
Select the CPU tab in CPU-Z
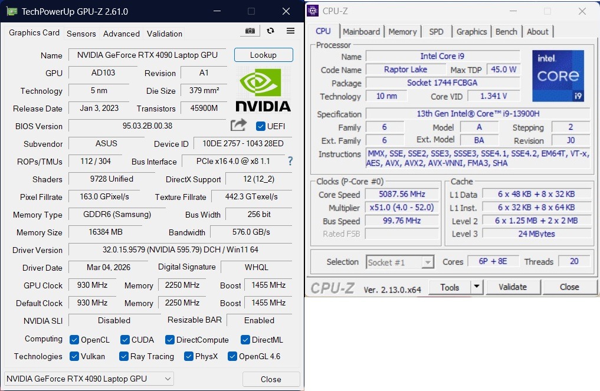323,31
